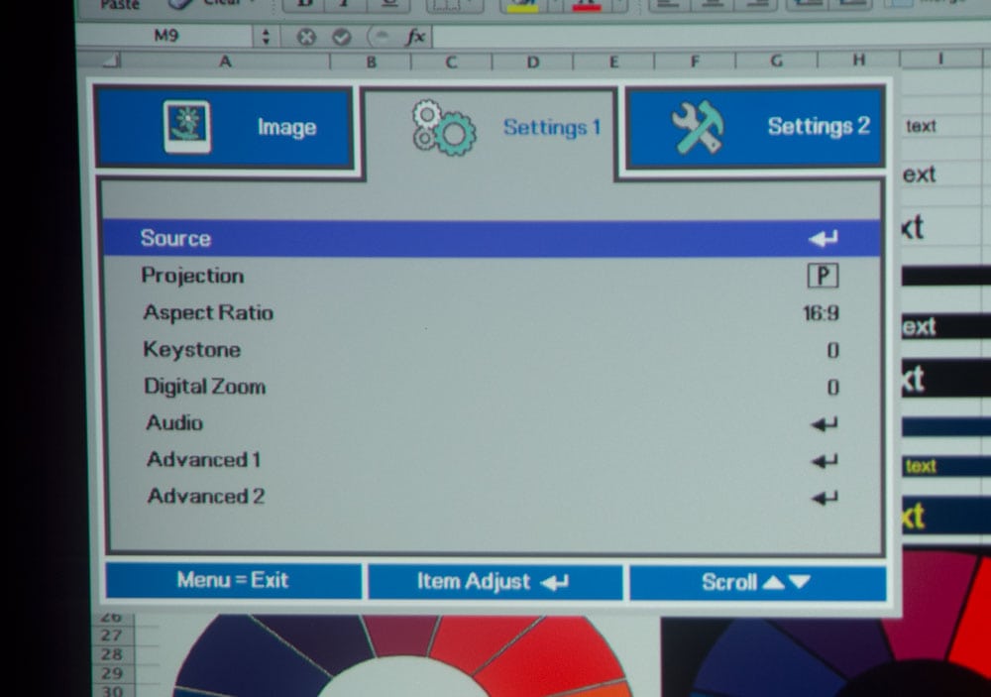This screenshot has width=991, height=697.
Task: Click the enter arrow on Audio row
Action: [x=825, y=423]
